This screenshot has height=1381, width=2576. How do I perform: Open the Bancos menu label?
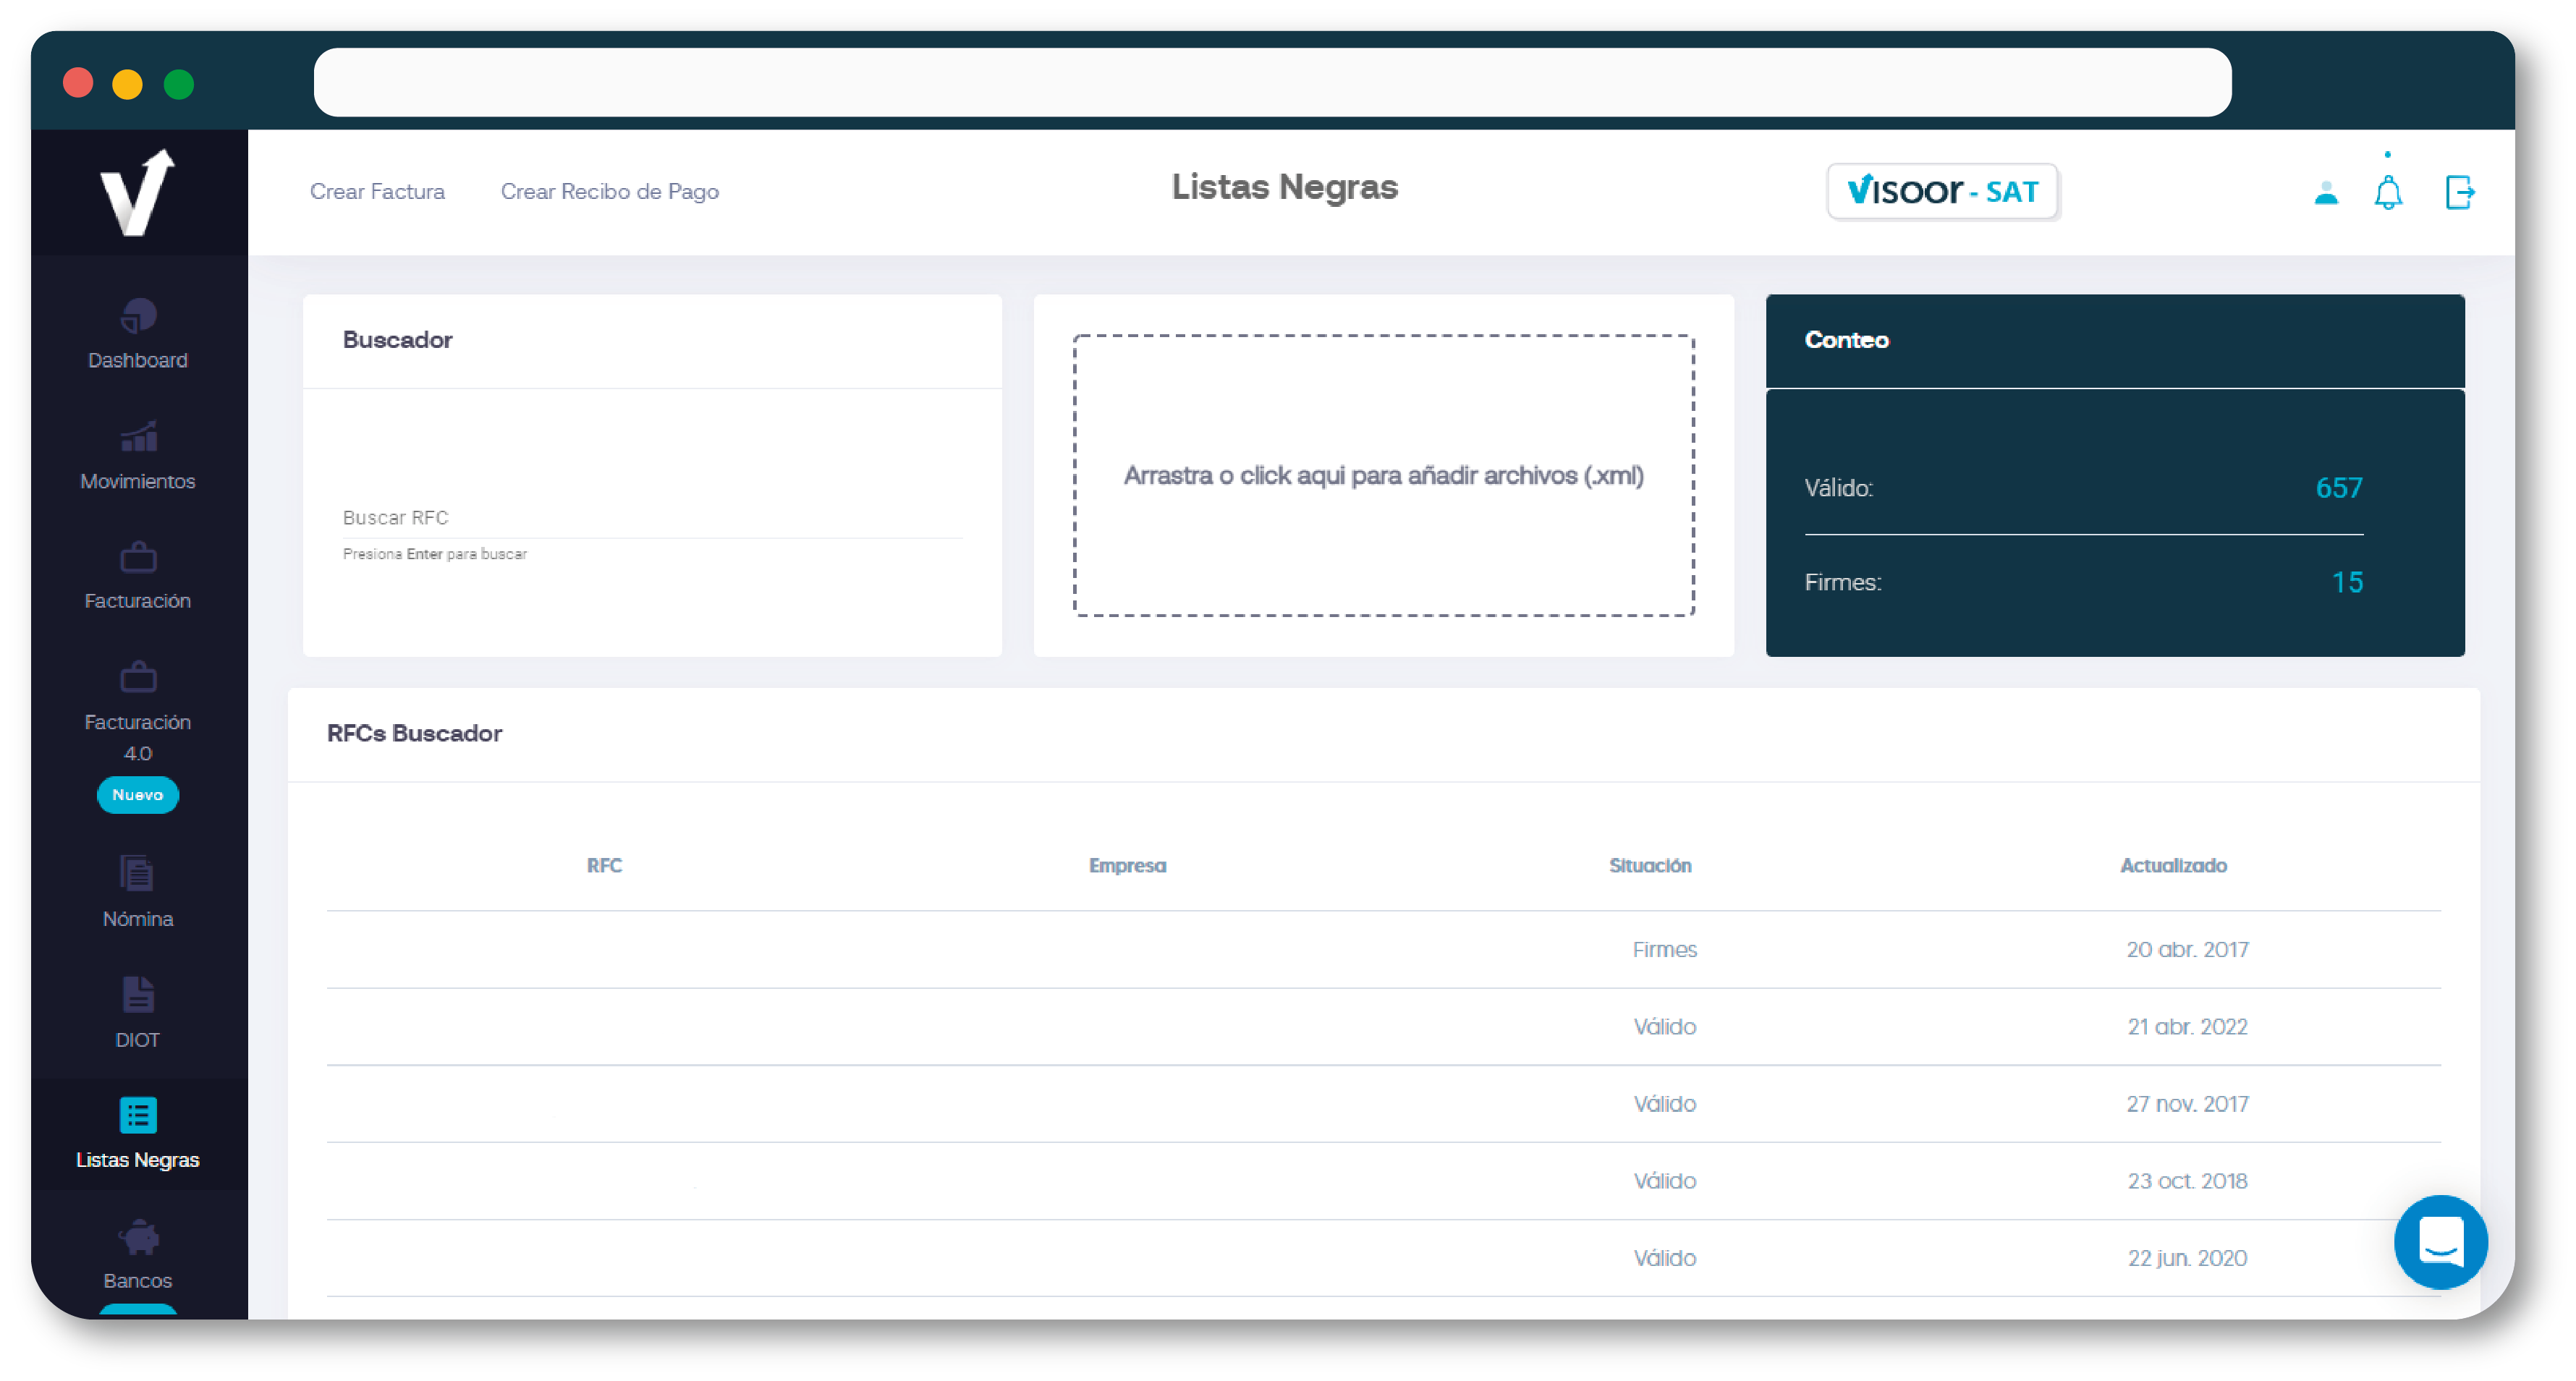(138, 1281)
